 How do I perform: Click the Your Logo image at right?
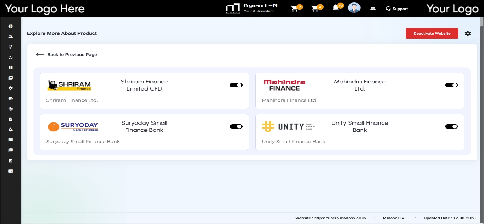point(452,9)
